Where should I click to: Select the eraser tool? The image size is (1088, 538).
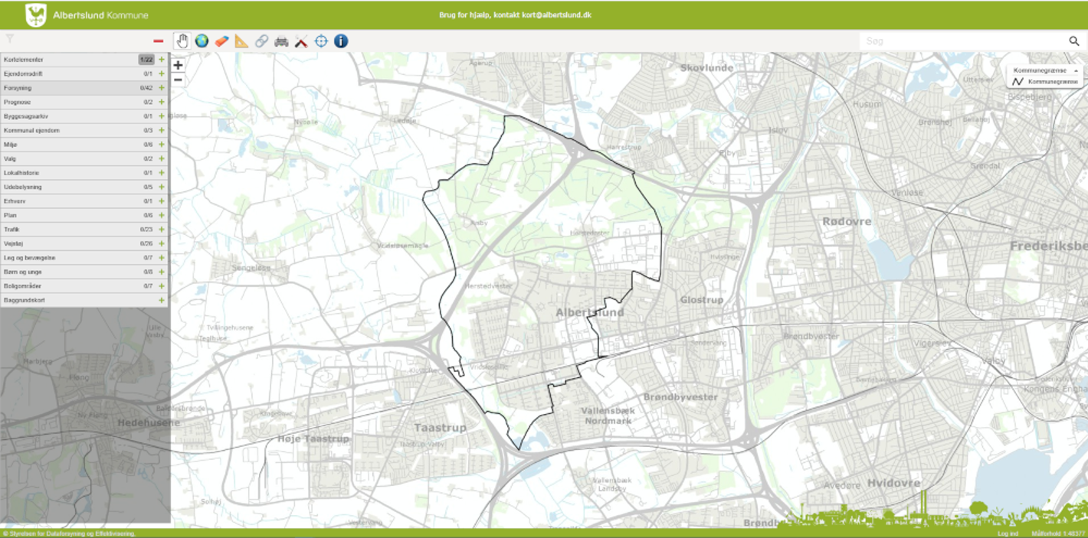(x=221, y=41)
